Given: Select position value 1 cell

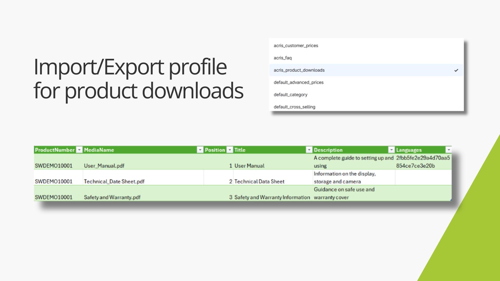Looking at the screenshot, I should (218, 162).
